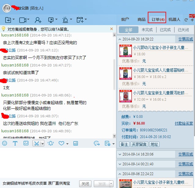This screenshot has width=195, height=188.
Task: Click the 付款给买家 link
Action: (184, 123)
